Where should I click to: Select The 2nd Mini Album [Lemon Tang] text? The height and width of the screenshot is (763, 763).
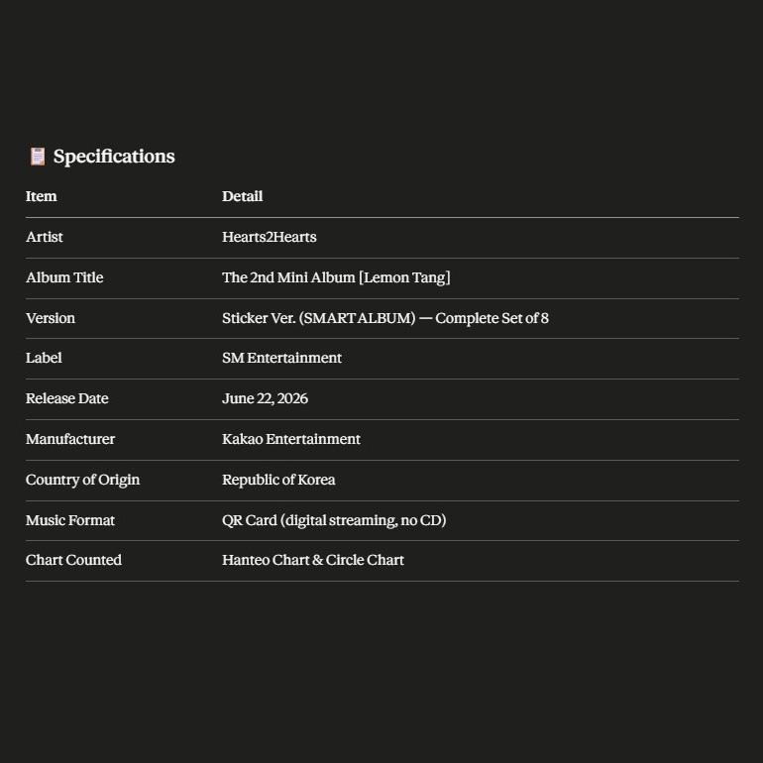click(336, 277)
